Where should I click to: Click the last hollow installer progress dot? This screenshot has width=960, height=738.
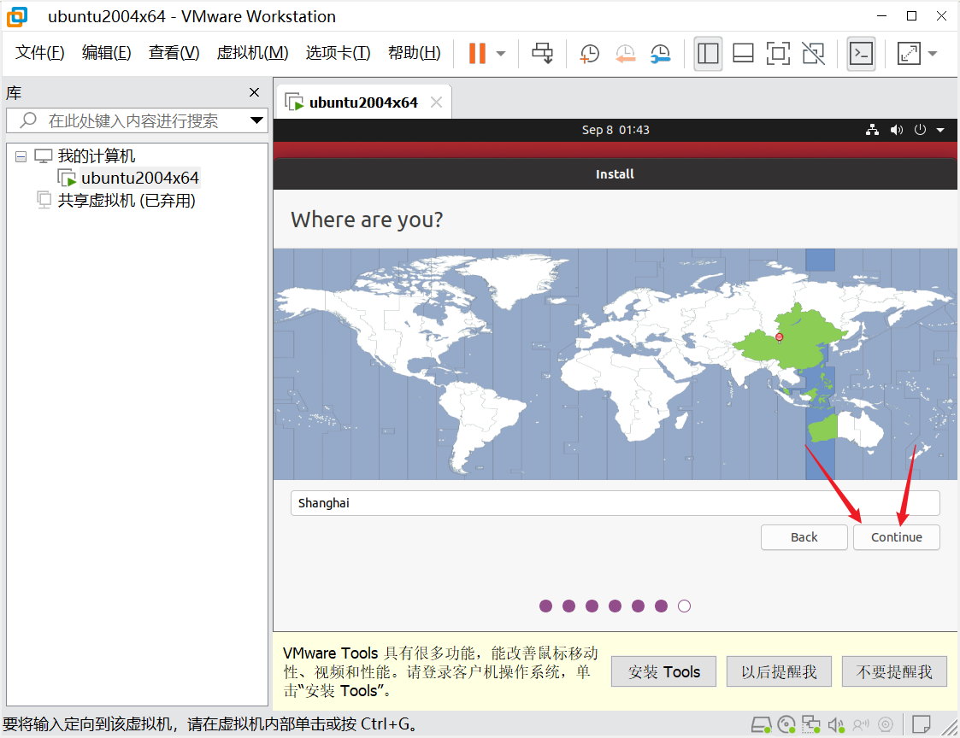(x=684, y=606)
